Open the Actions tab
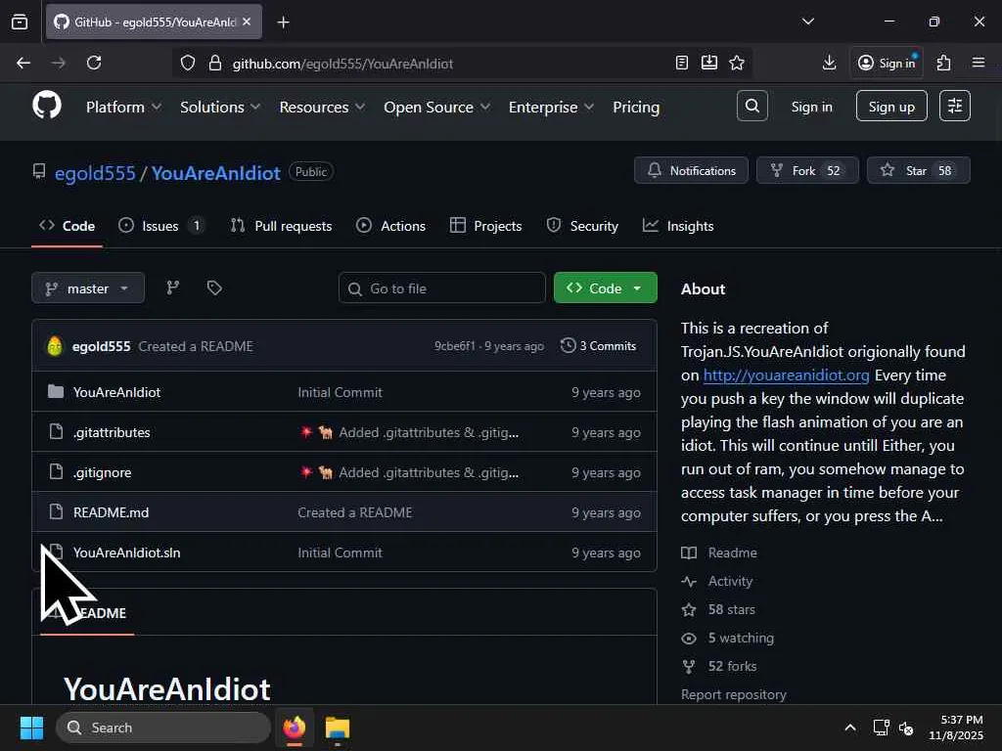Image resolution: width=1002 pixels, height=751 pixels. 390,226
